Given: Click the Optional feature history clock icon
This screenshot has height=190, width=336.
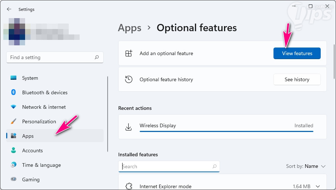Looking at the screenshot, I should 128,79.
